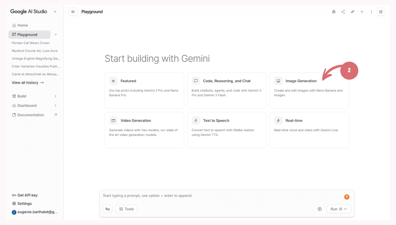The image size is (396, 225).
Task: Open 'Mystical Course Ad, Luxe Aura' history item
Action: (34, 51)
